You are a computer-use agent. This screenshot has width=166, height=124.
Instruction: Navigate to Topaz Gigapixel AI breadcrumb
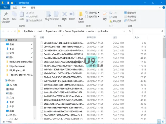[75, 31]
